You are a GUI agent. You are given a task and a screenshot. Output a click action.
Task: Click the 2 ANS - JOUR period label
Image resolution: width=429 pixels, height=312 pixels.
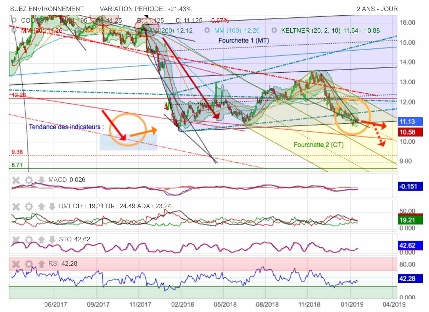click(x=377, y=9)
